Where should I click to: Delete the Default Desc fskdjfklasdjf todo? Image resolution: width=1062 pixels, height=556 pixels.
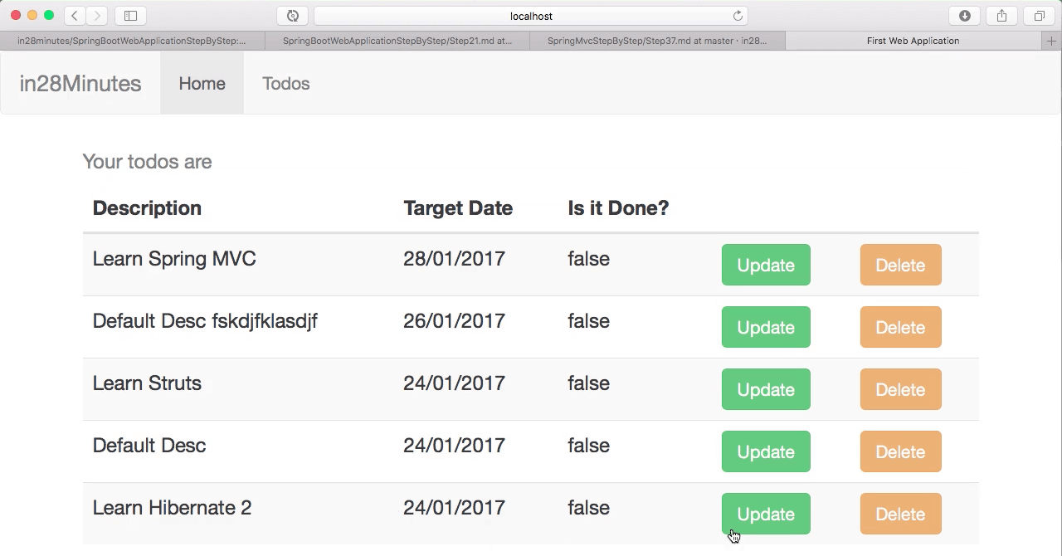[x=900, y=327]
